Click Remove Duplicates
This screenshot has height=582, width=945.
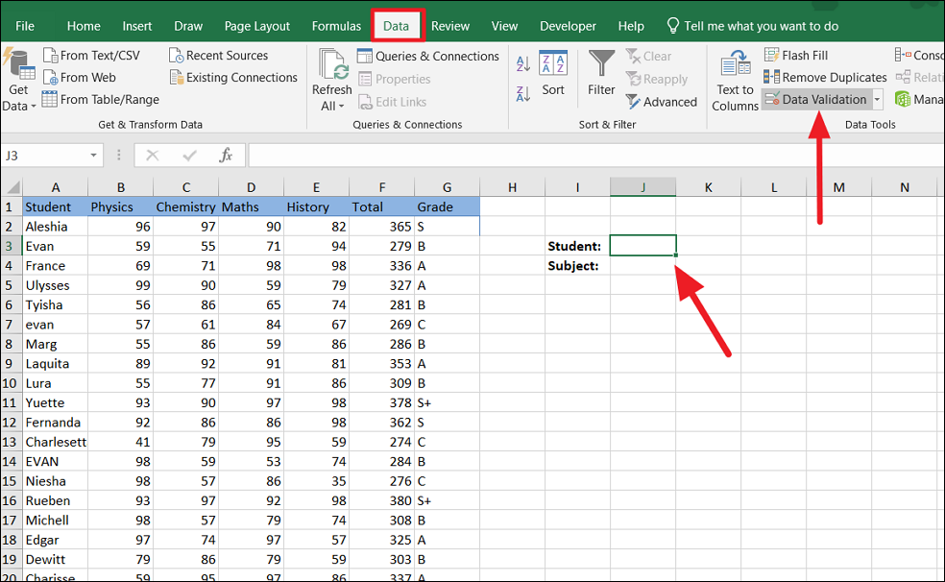(x=825, y=78)
